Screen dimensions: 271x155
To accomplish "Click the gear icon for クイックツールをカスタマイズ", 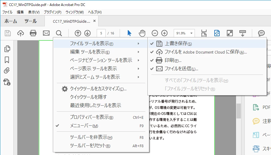I will pos(65,89).
